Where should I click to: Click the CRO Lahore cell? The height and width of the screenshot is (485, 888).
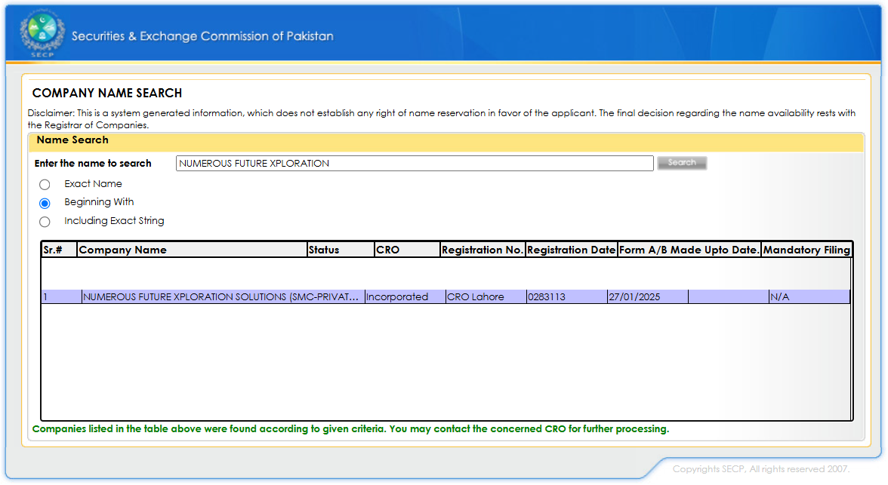click(486, 296)
